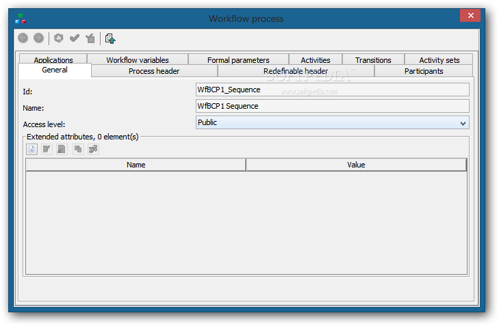Show the Participants tab
This screenshot has height=326, width=499.
(424, 71)
